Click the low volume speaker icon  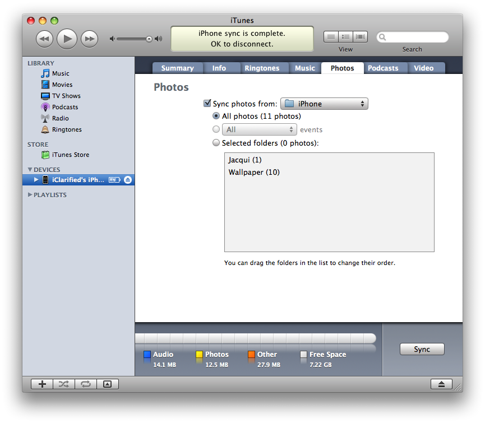point(112,39)
